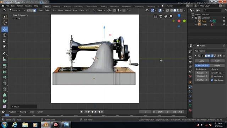Screen dimensions: 227x128
Task: Open the Keying dropdown in timeline
Action: 24,112
